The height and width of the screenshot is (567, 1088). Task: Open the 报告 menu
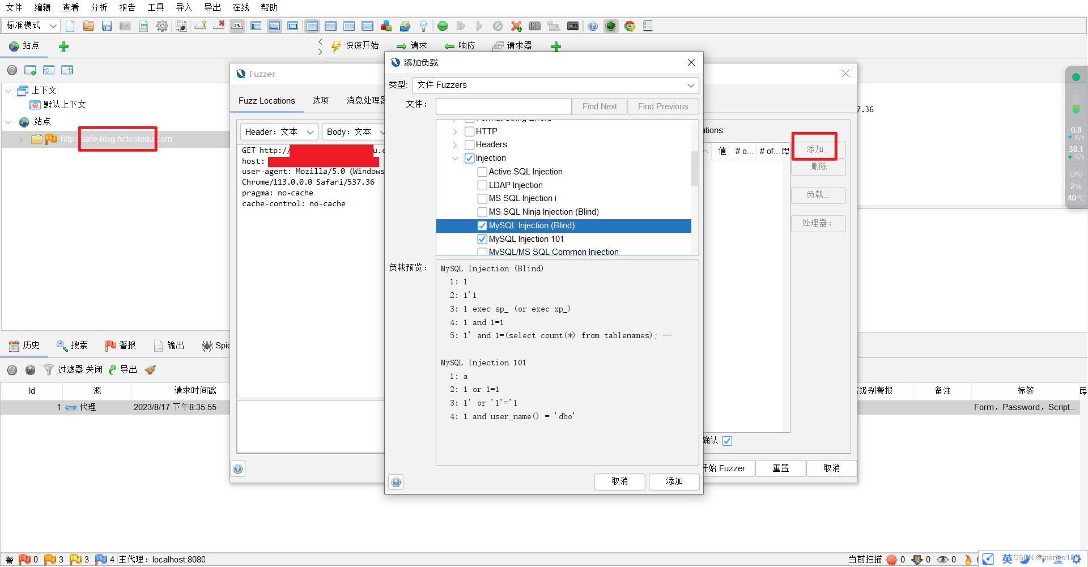(127, 7)
